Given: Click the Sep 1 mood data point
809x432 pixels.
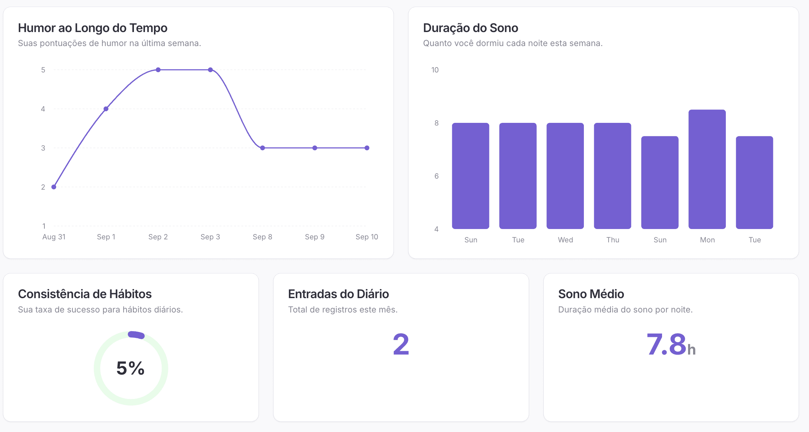Looking at the screenshot, I should pyautogui.click(x=106, y=109).
